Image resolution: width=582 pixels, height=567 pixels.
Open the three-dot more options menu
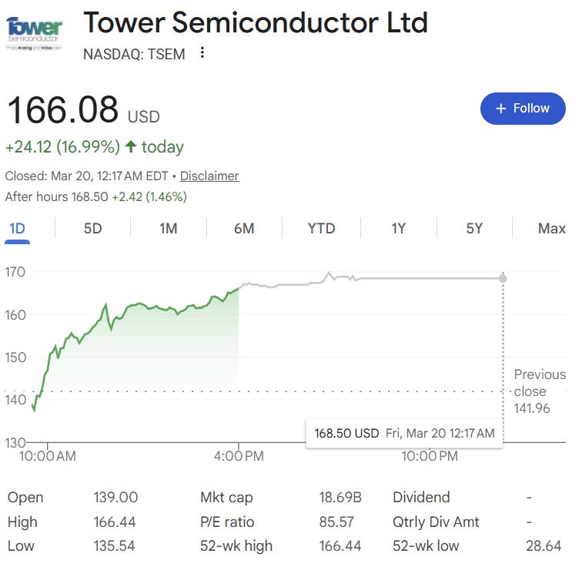(202, 52)
